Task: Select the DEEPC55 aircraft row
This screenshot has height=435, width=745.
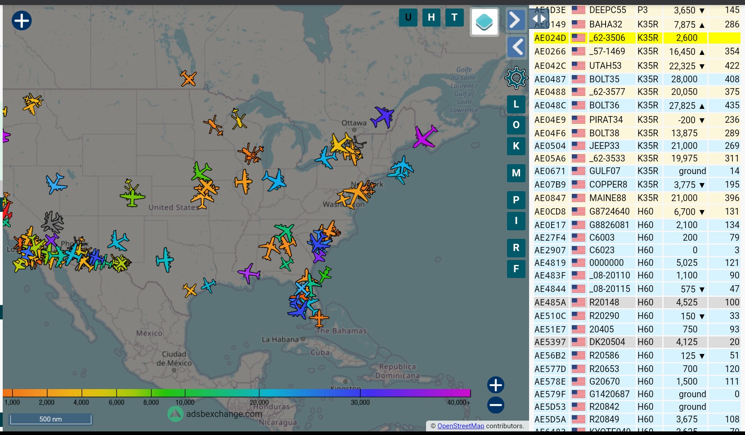Action: tap(637, 10)
